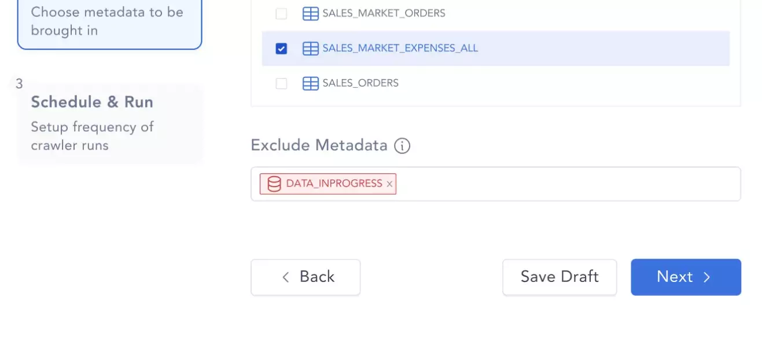Screen dimensions: 762x338
Task: Click the database icon in DATA_INPROGRESS tag
Action: click(x=274, y=184)
